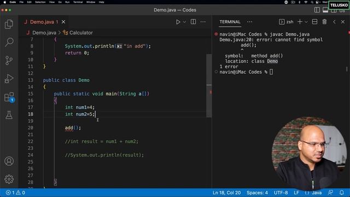
Task: Toggle bottom panel layout icon
Action: click(x=325, y=10)
